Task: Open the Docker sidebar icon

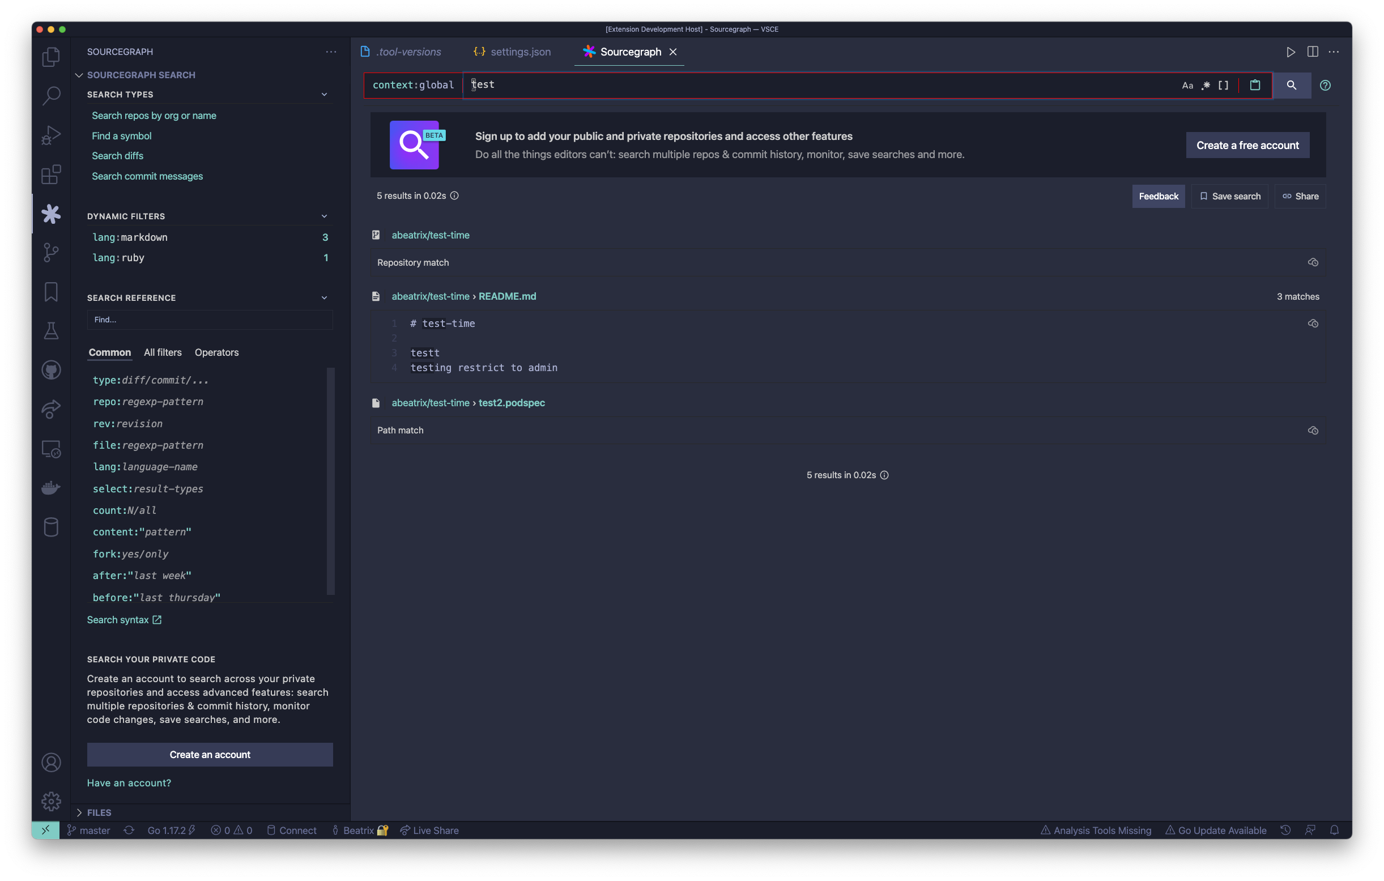Action: 50,488
